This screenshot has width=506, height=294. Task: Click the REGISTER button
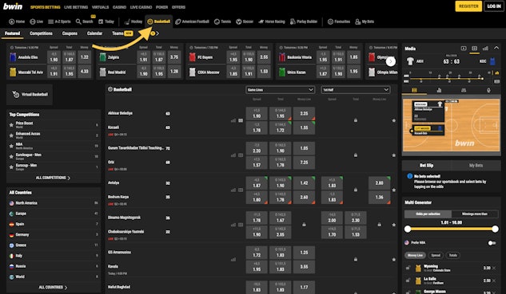click(x=468, y=6)
